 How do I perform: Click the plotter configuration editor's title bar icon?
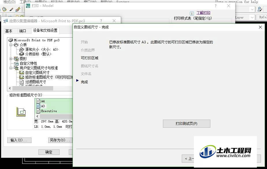click(x=6, y=21)
